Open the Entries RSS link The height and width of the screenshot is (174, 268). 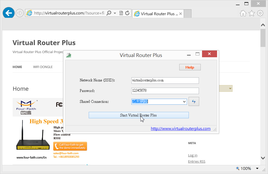(197, 161)
